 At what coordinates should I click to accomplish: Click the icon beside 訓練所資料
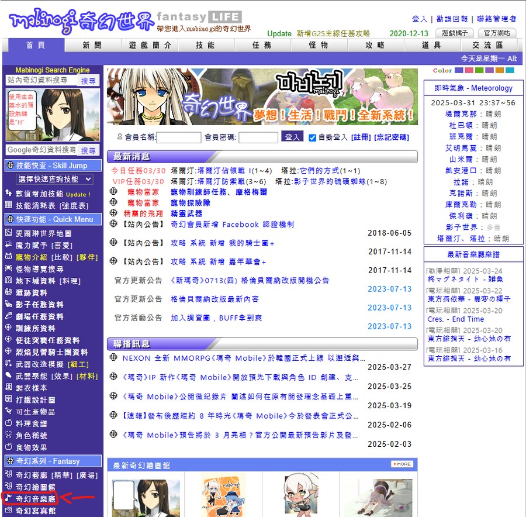[8, 328]
